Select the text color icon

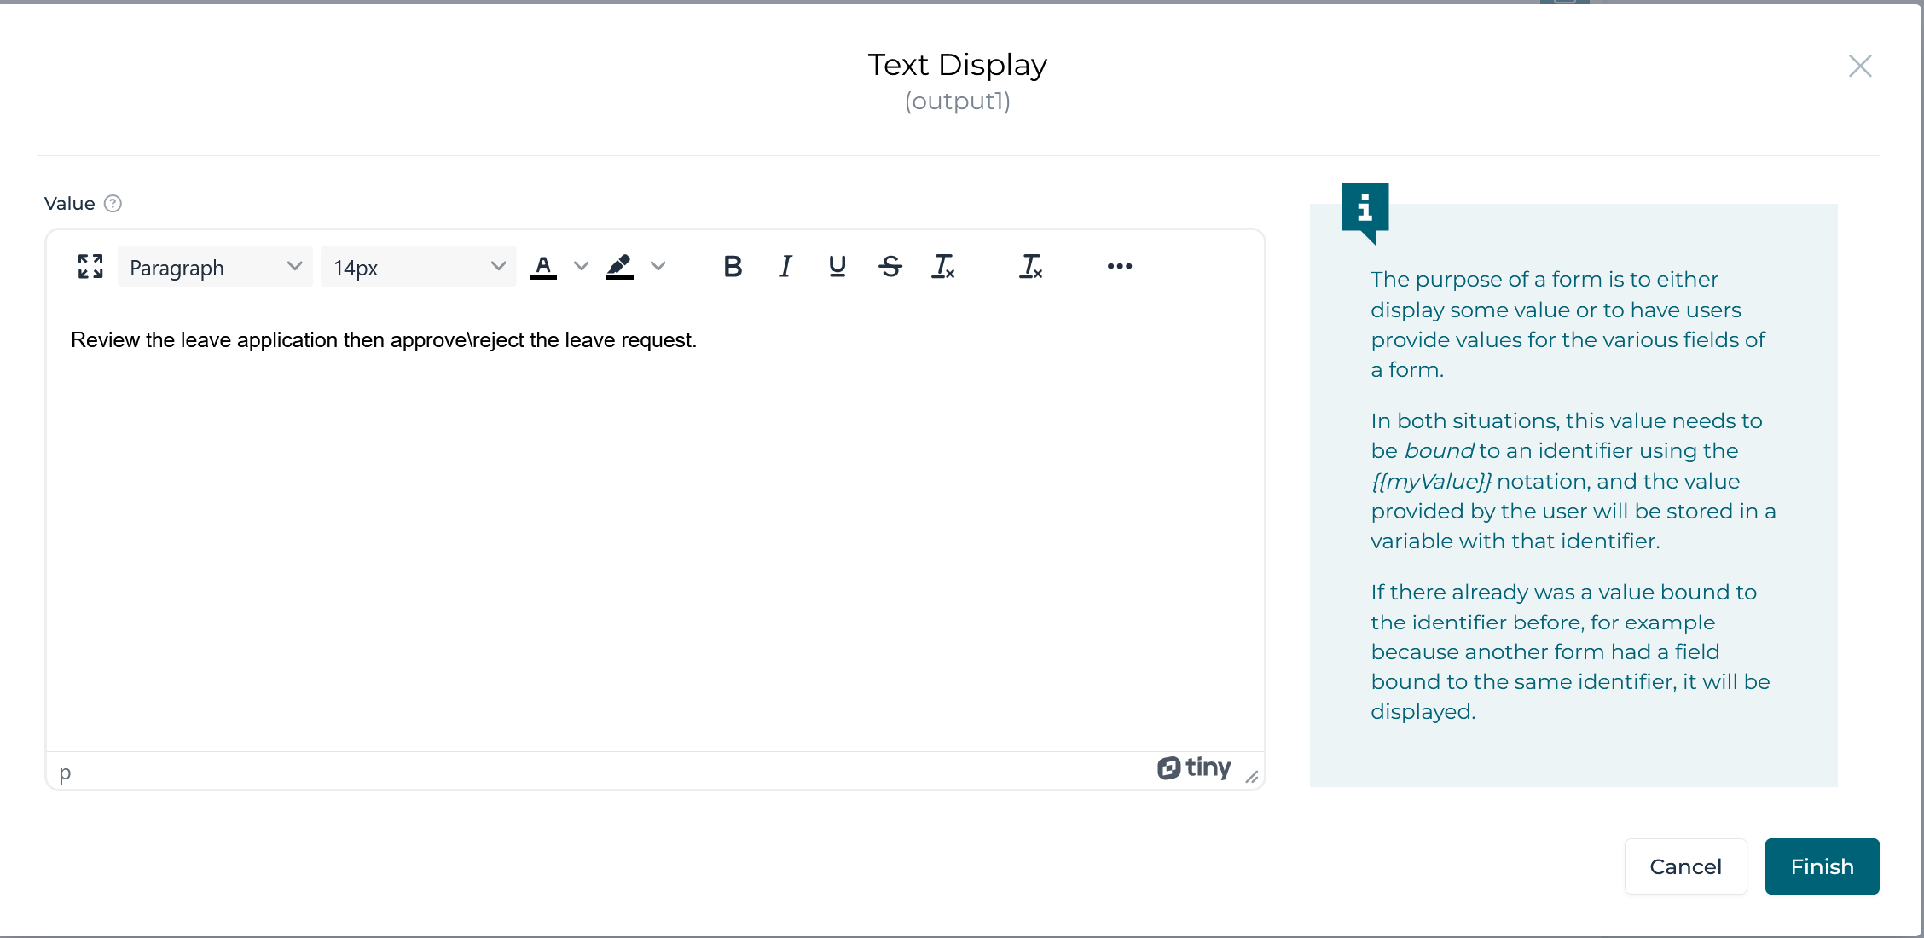[x=543, y=267]
